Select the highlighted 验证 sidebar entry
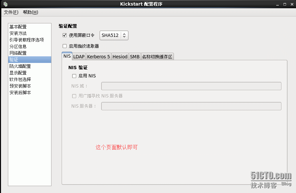This screenshot has width=296, height=193. (30, 60)
